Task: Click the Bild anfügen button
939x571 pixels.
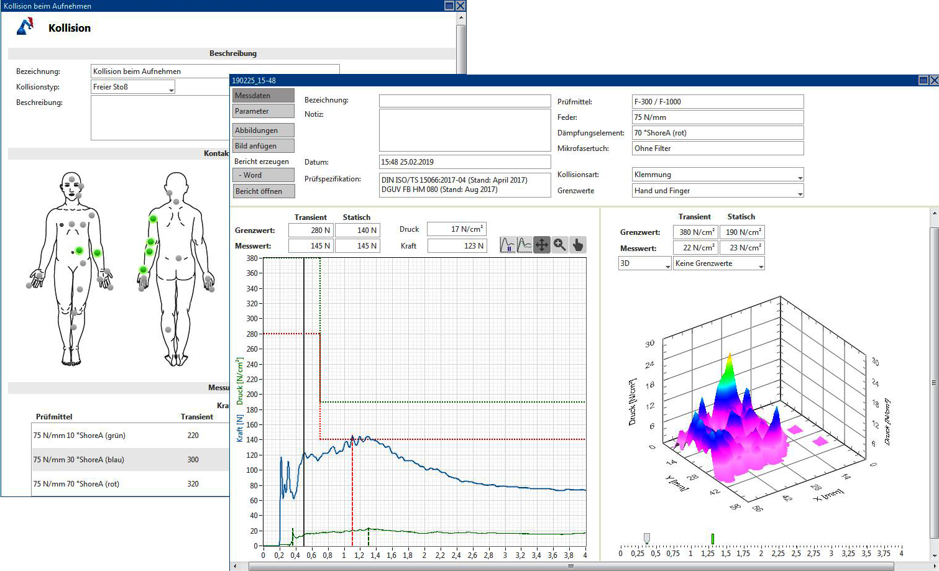Action: click(x=263, y=146)
